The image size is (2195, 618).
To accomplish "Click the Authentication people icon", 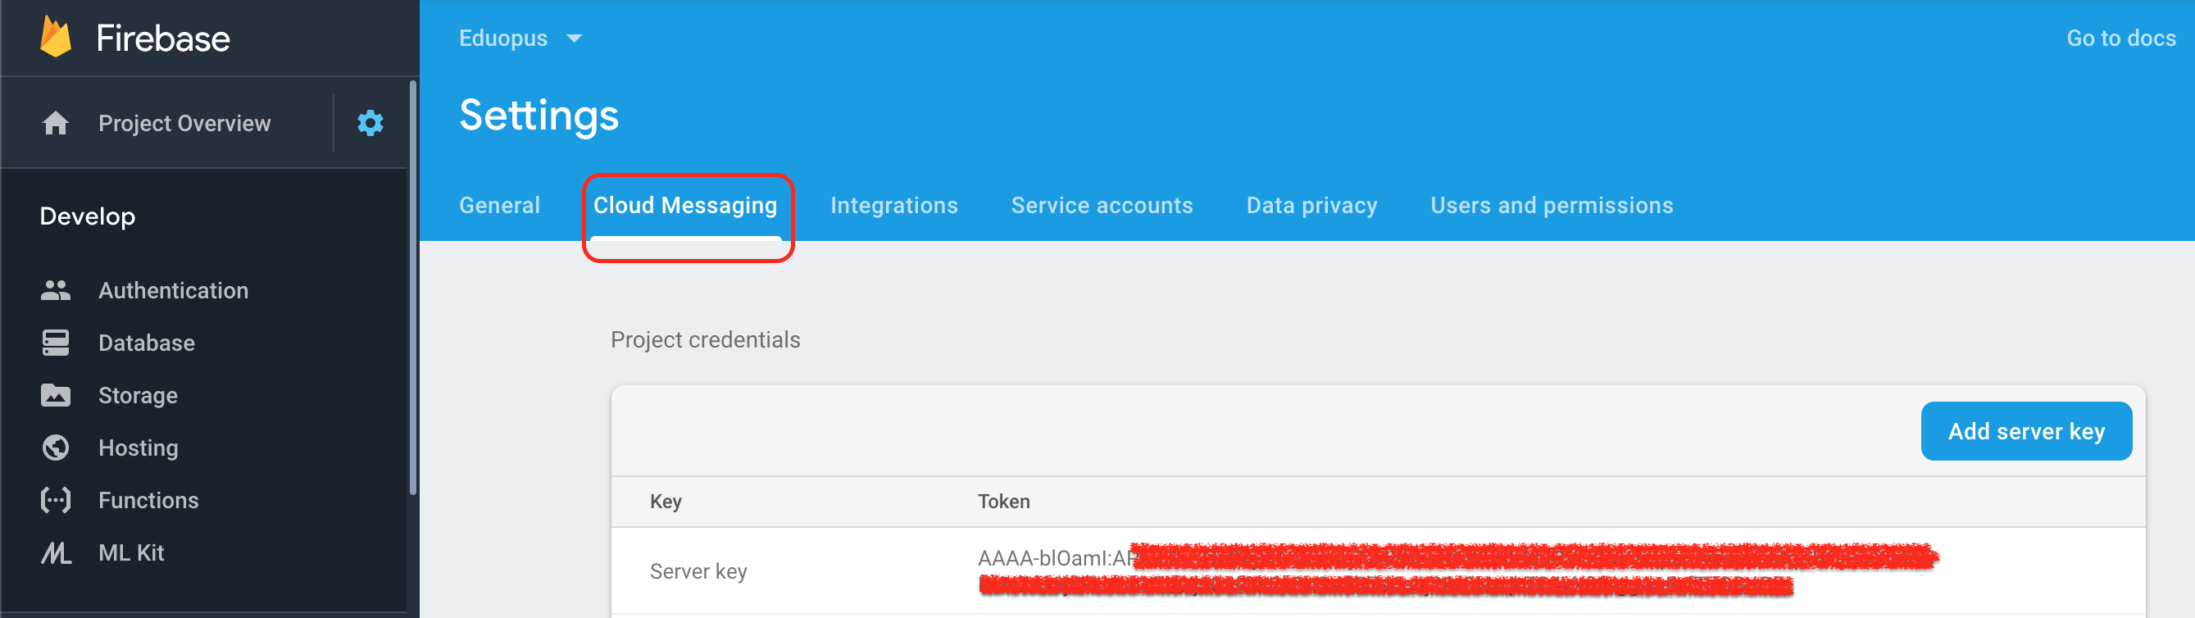I will pyautogui.click(x=57, y=291).
